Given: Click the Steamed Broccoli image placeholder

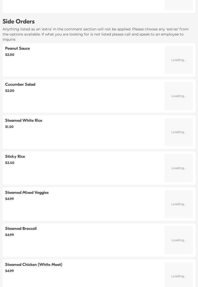Looking at the screenshot, I should pyautogui.click(x=178, y=240).
